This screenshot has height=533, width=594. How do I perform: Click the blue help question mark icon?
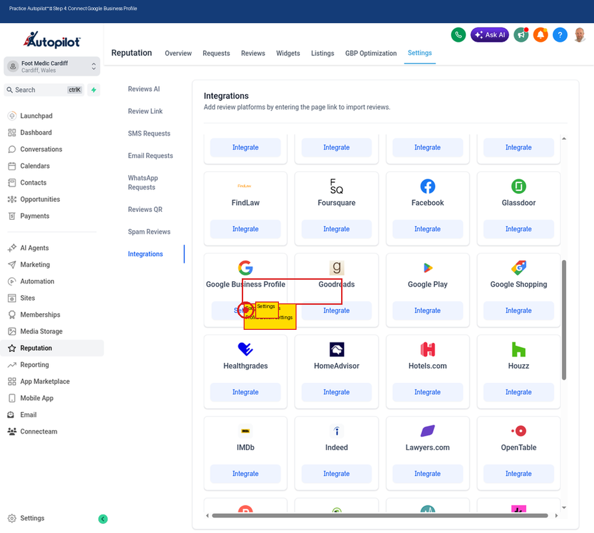coord(560,35)
